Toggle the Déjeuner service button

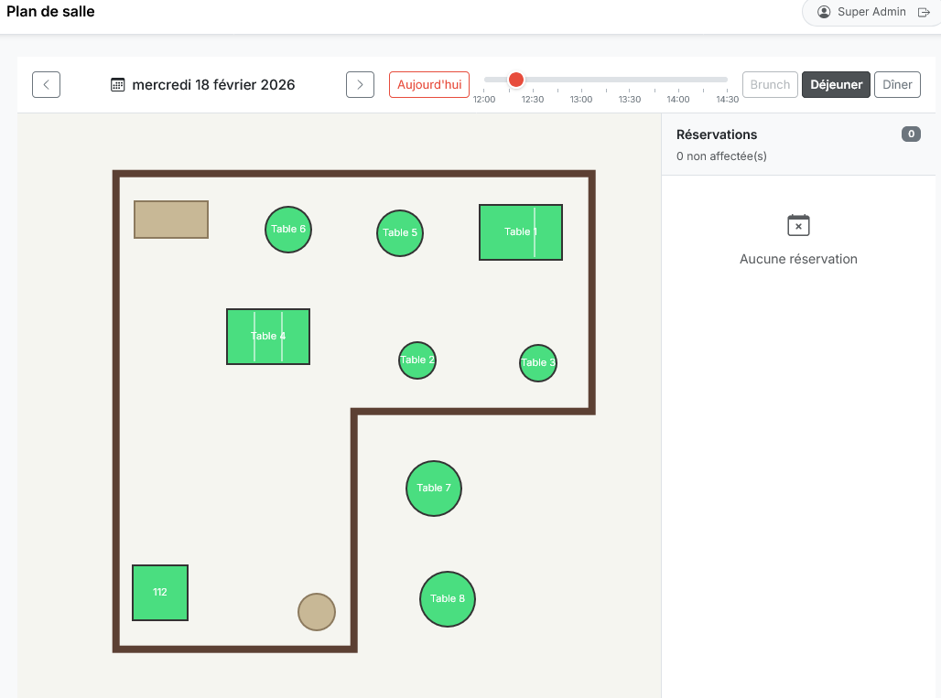pos(836,84)
